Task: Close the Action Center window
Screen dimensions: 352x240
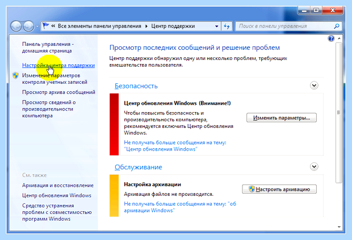Action: pos(333,10)
